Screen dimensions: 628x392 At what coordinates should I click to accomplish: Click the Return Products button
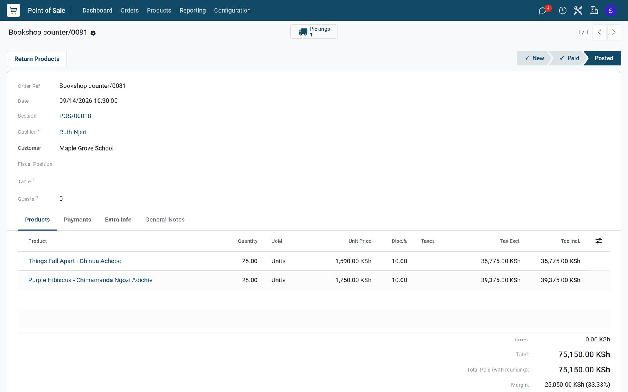37,59
